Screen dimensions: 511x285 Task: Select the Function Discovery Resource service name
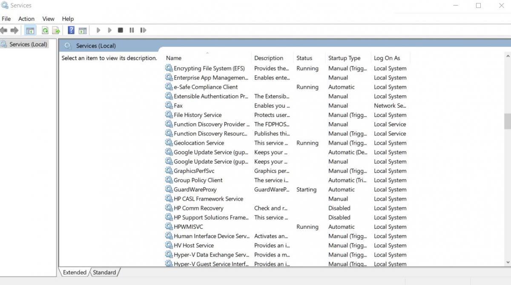click(x=210, y=134)
